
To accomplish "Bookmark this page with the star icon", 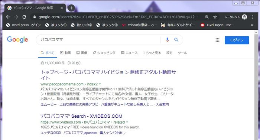I will pos(215,17).
